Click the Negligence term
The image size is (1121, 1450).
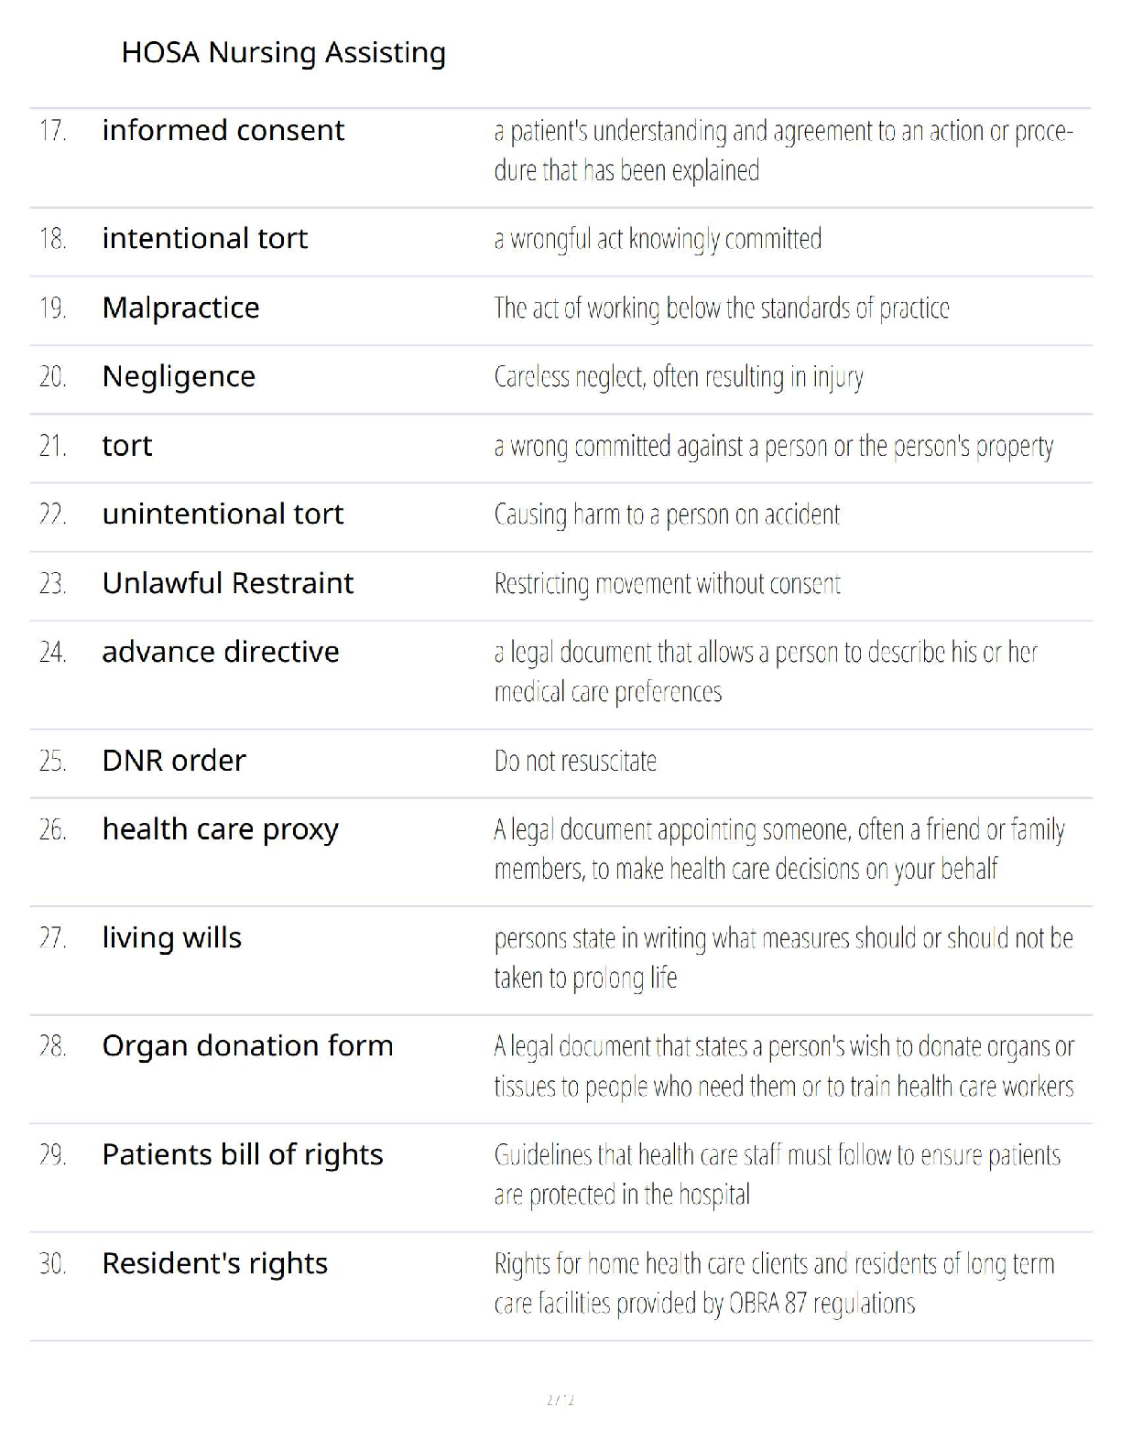click(179, 377)
